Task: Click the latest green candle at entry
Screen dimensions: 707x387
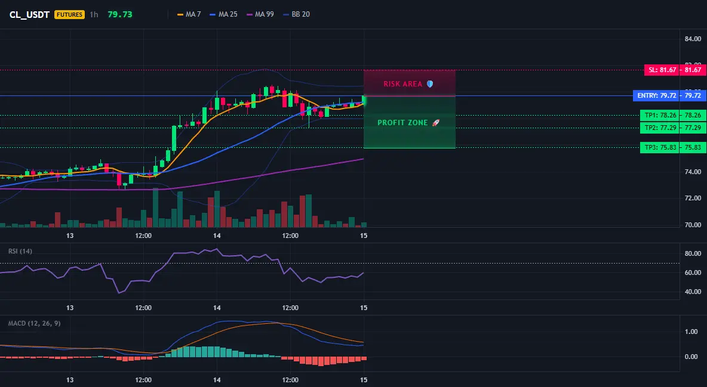Action: [x=364, y=100]
